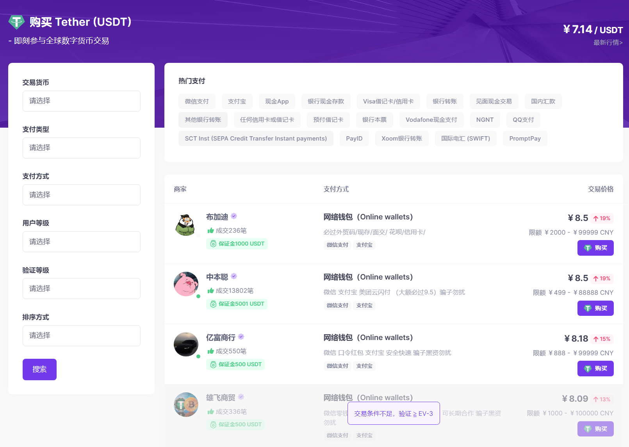Screen dimensions: 629x447
Task: Click the 搜索 search button
Action: (x=39, y=369)
